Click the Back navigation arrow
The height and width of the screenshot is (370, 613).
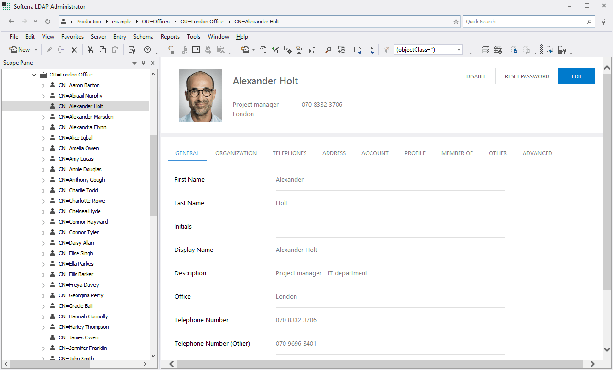pos(12,22)
